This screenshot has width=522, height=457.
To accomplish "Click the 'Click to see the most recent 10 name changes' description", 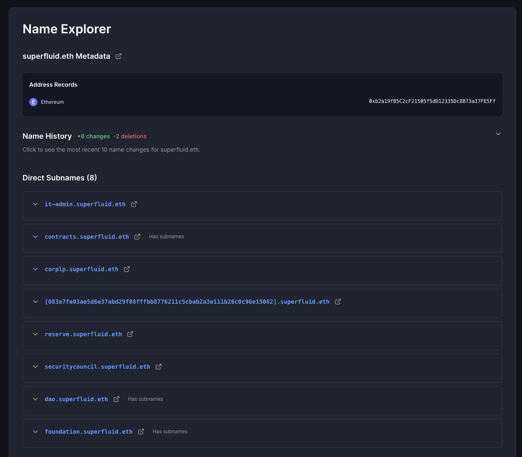I will [111, 150].
